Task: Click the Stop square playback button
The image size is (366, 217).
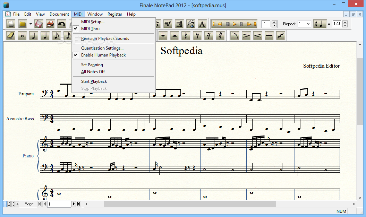Action: [228, 24]
